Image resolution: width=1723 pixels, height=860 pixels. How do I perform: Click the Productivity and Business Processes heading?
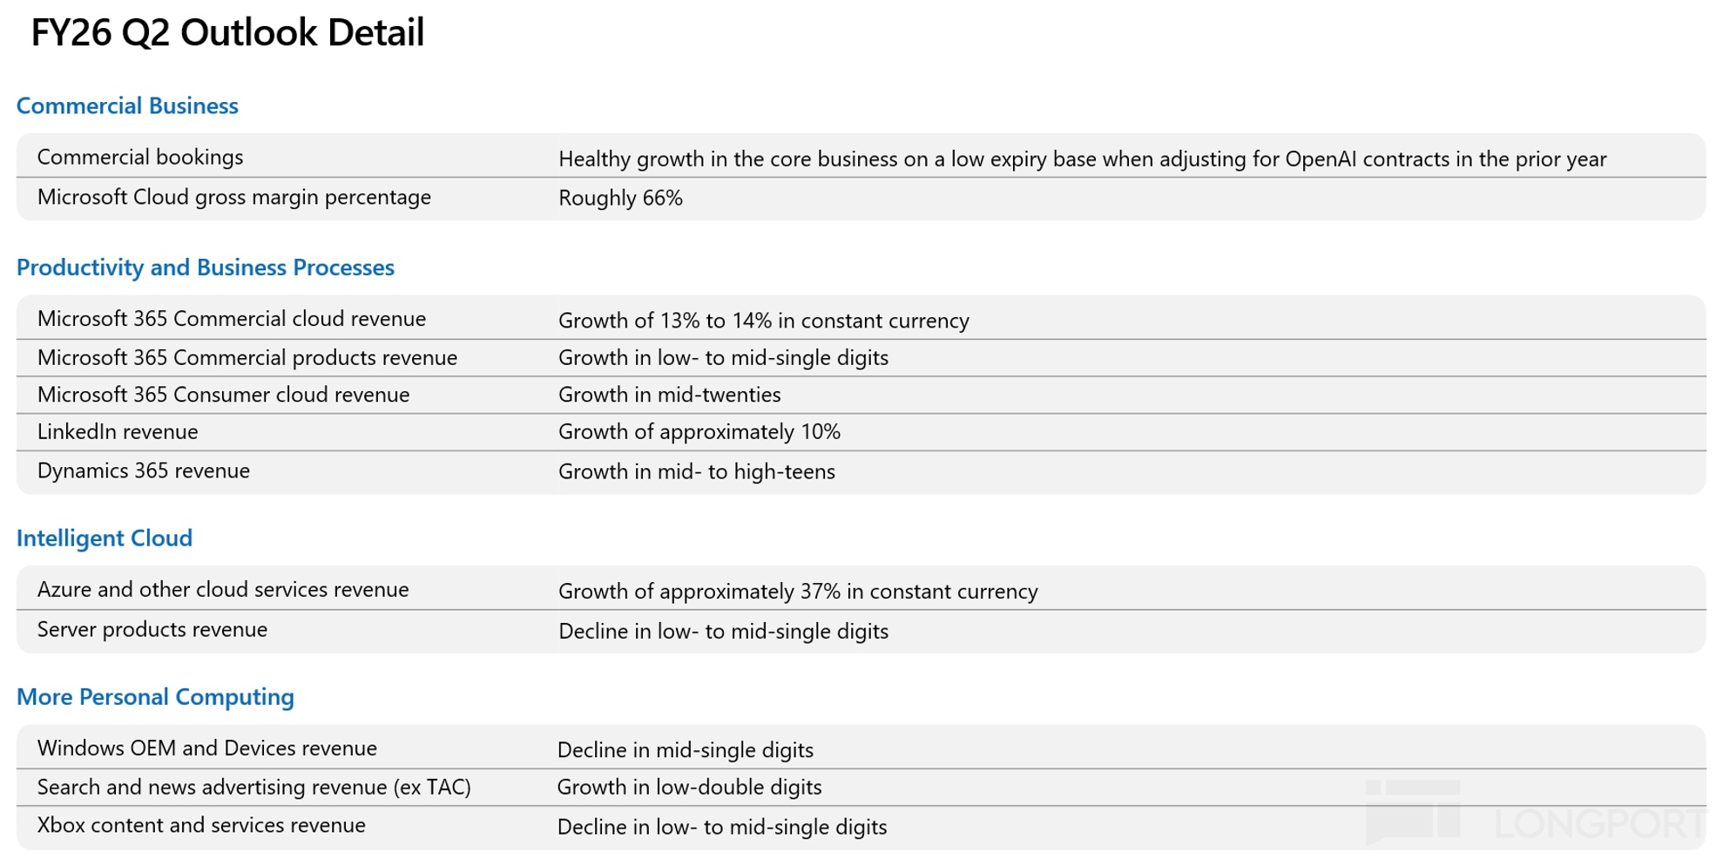206,267
